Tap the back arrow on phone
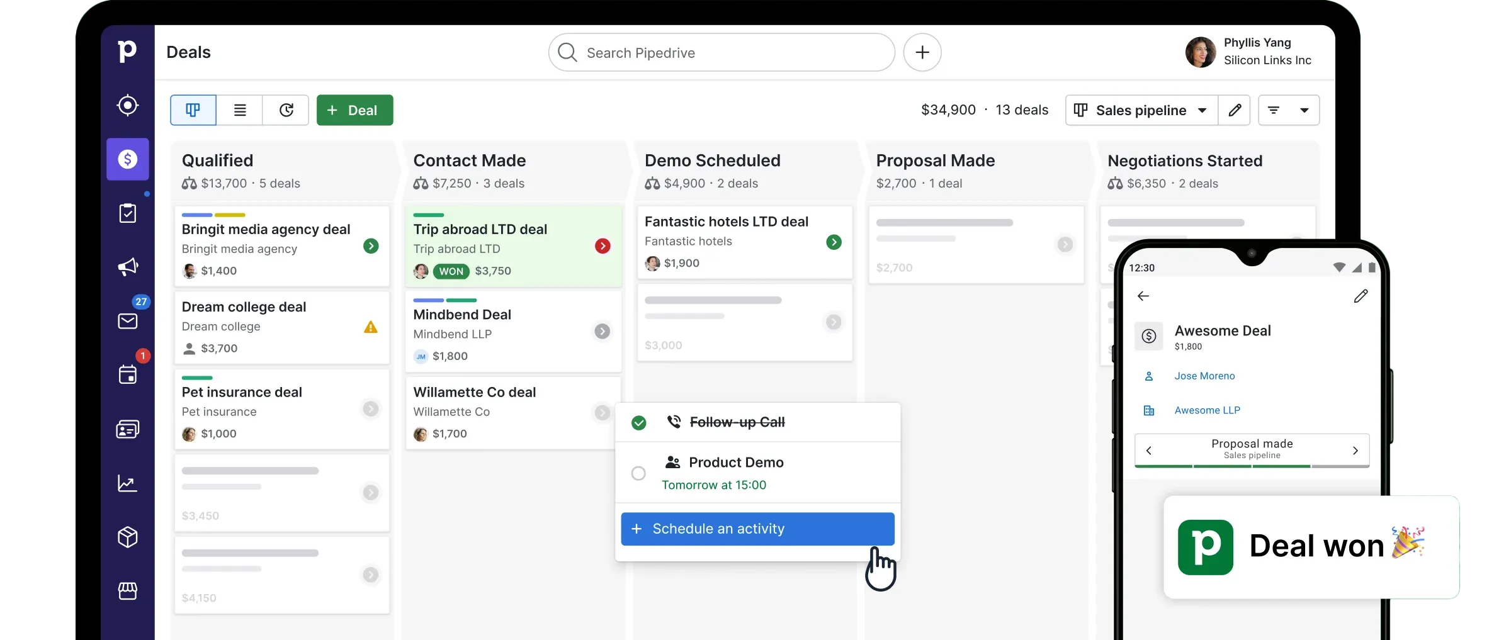Viewport: 1511px width, 640px height. pos(1143,296)
